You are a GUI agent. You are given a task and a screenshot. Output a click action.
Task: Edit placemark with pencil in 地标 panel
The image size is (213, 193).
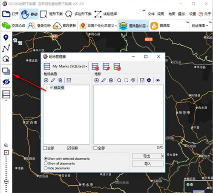point(104,80)
